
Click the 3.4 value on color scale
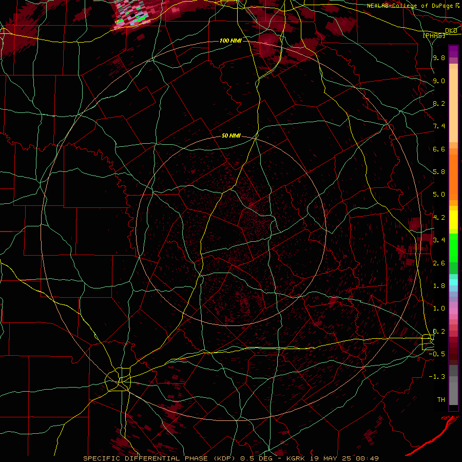coord(439,240)
